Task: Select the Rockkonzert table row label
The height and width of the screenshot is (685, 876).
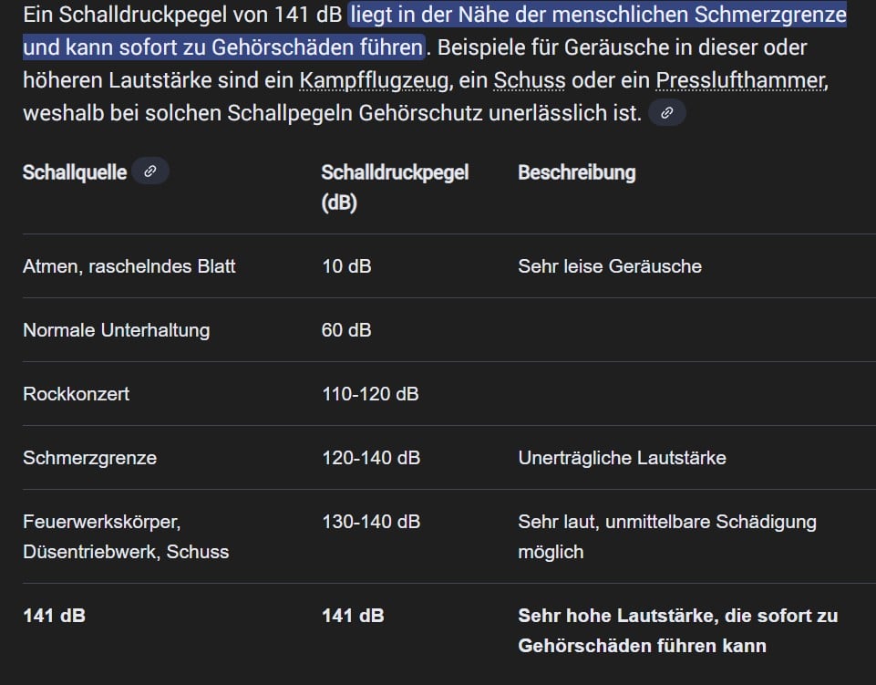Action: (x=76, y=394)
